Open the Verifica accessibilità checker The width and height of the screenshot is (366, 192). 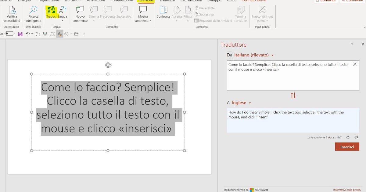pyautogui.click(x=12, y=14)
